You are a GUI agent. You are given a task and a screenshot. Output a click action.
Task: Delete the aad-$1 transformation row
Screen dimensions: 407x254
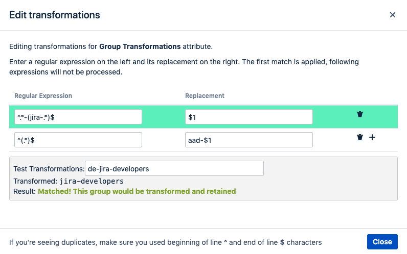(360, 137)
